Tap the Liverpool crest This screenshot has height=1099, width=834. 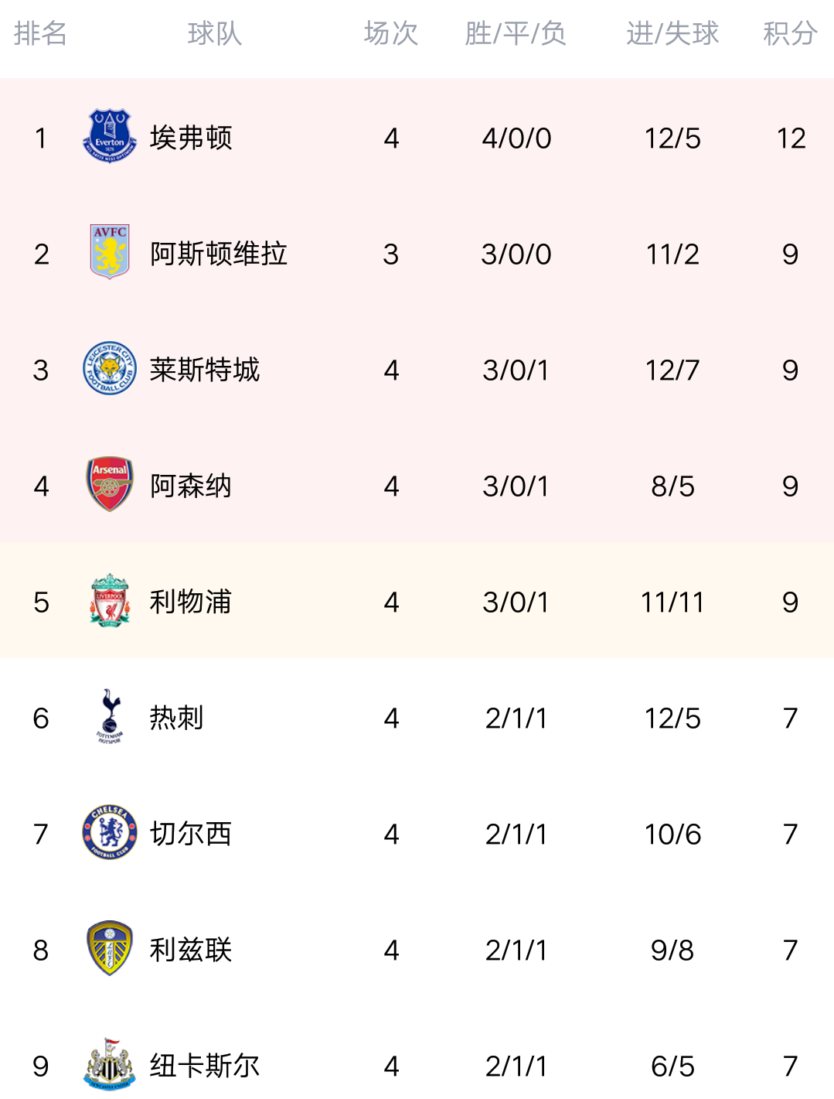point(110,600)
